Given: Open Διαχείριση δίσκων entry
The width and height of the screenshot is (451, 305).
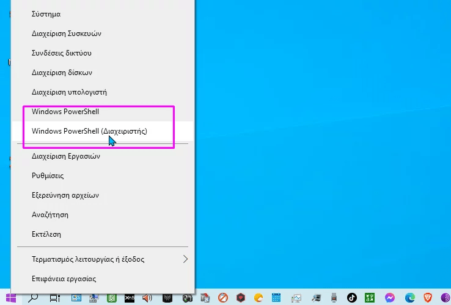Looking at the screenshot, I should (103, 73).
